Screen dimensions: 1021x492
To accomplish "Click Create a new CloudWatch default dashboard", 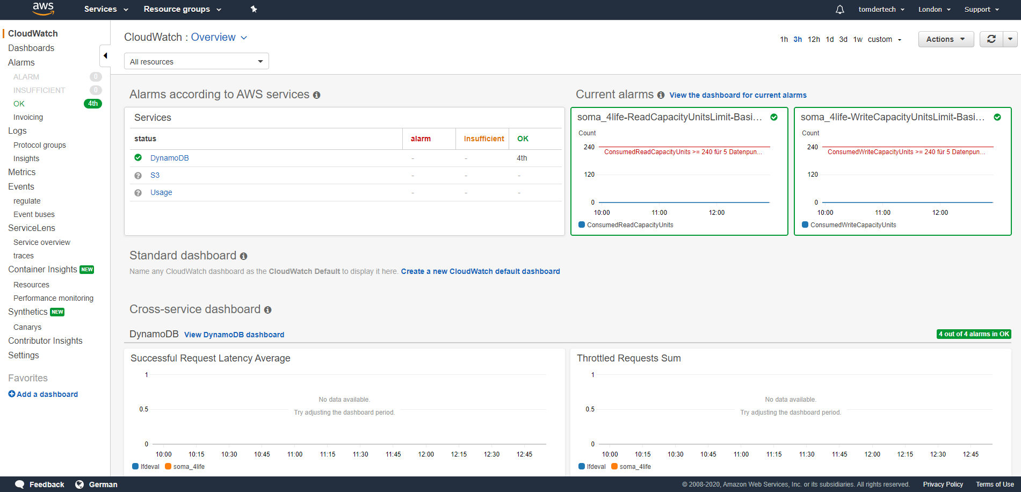I will click(480, 272).
